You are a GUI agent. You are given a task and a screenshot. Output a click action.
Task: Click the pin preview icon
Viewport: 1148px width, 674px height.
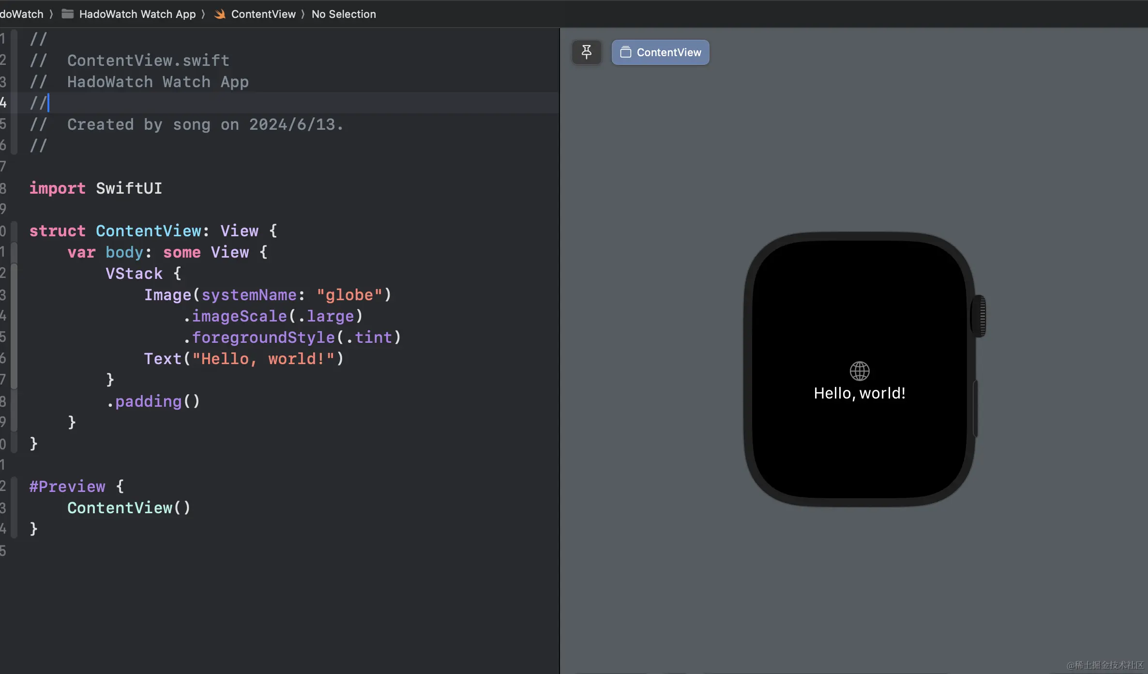coord(586,52)
